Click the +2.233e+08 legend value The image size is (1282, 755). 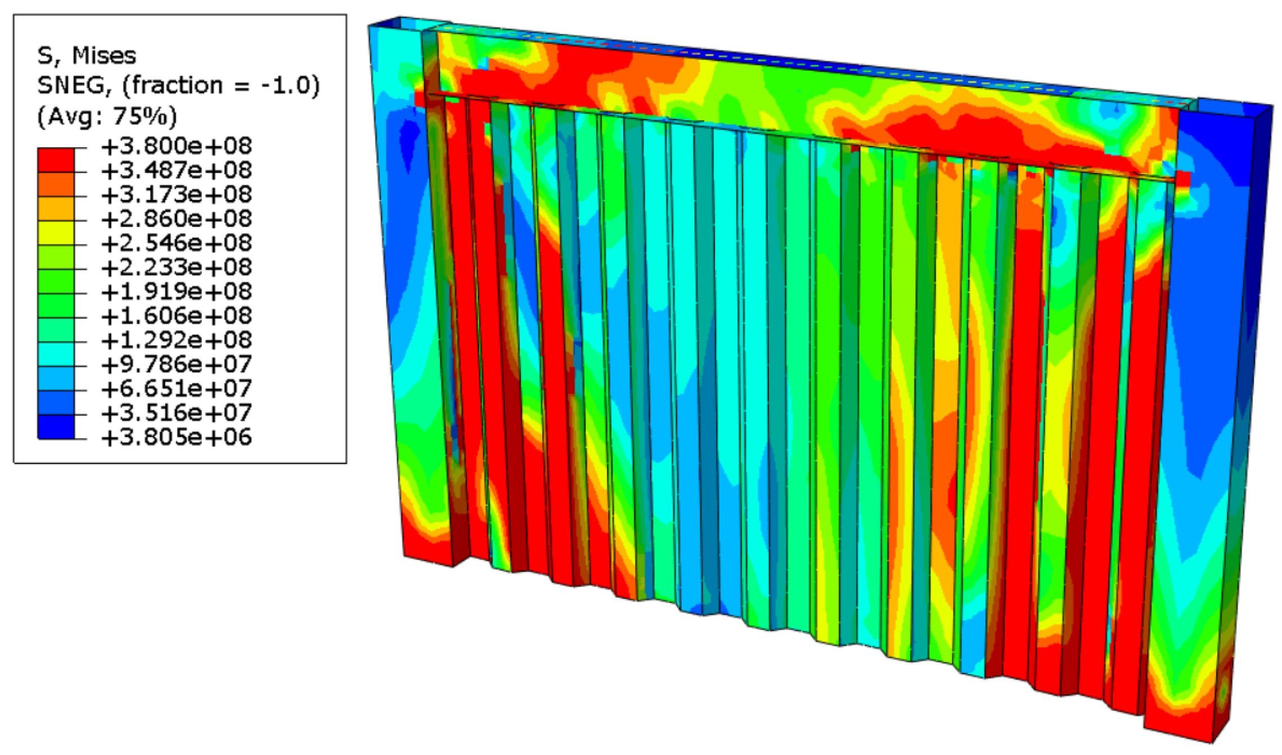click(176, 267)
